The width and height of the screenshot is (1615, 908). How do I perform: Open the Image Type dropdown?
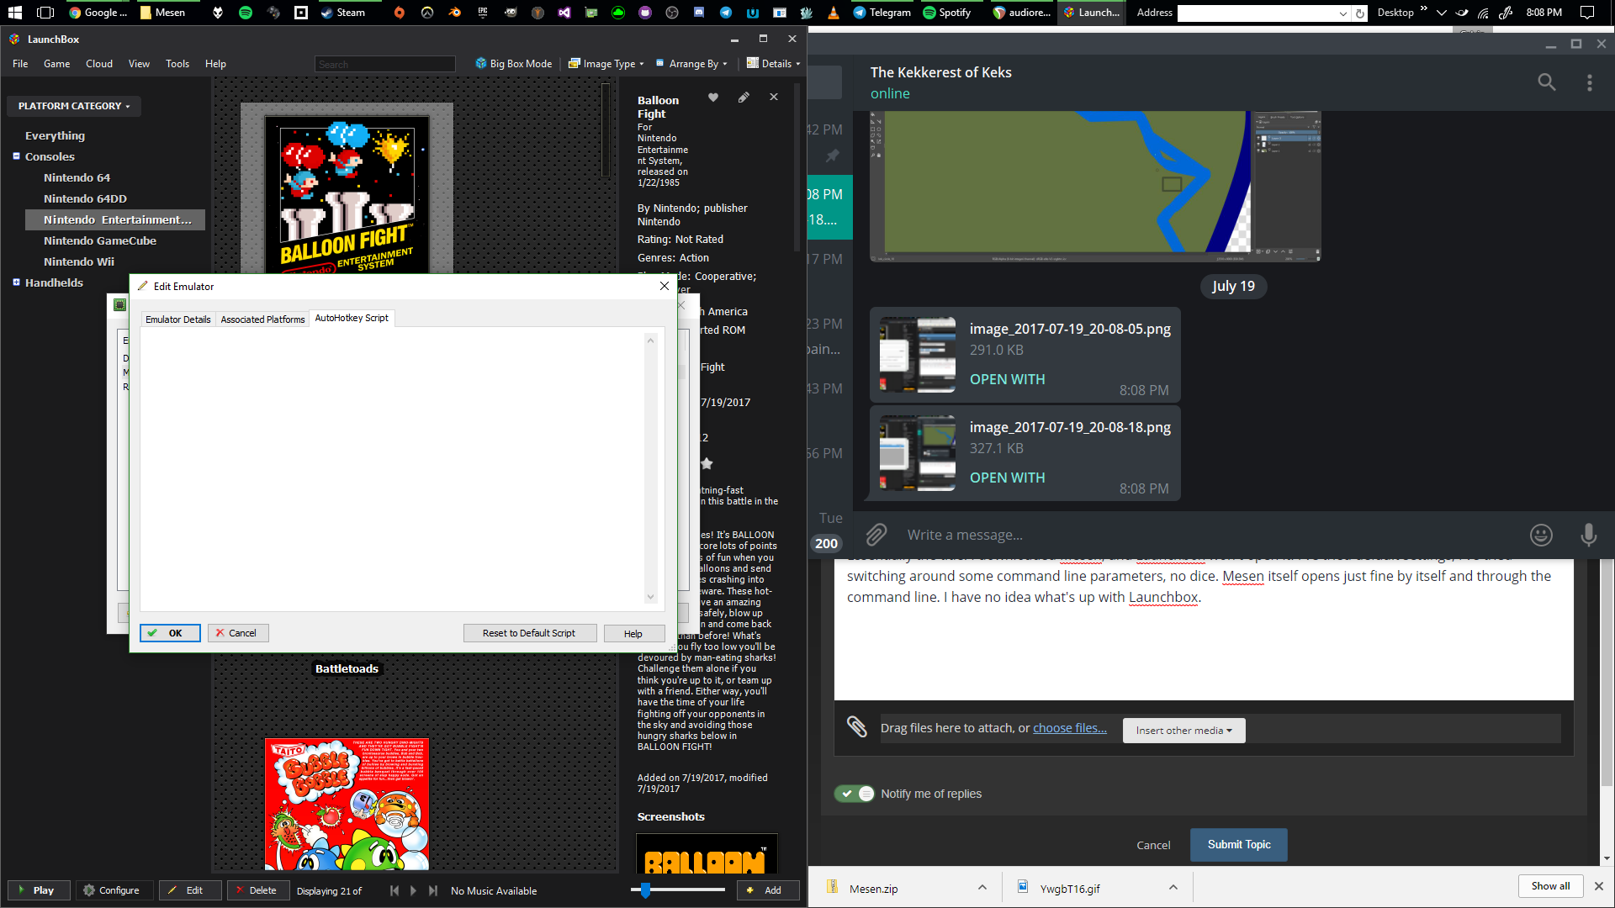(x=606, y=64)
